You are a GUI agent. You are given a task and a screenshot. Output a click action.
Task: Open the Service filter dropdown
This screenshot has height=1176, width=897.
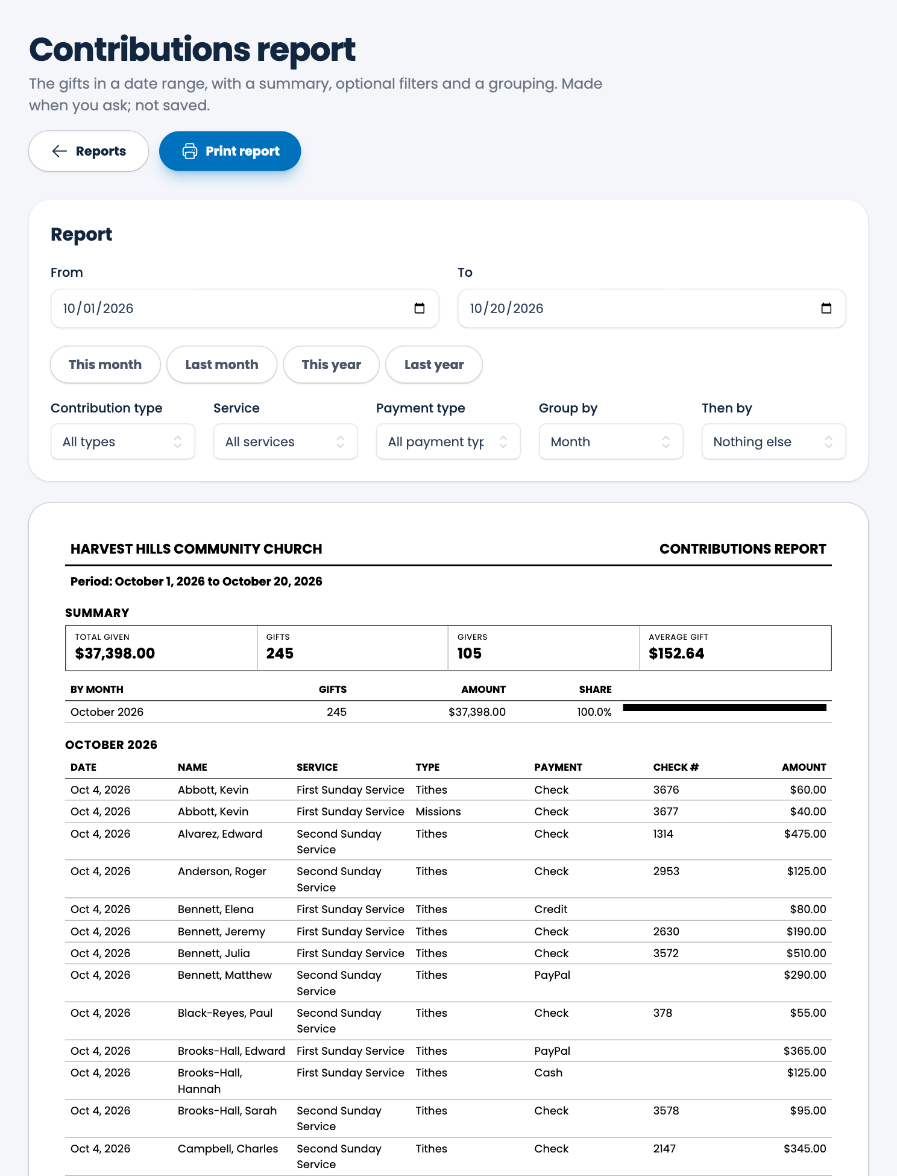point(286,441)
